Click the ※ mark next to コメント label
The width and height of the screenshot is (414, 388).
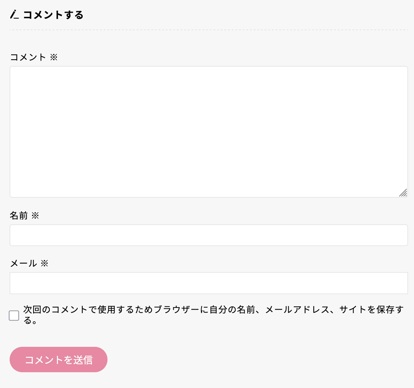[x=54, y=57]
